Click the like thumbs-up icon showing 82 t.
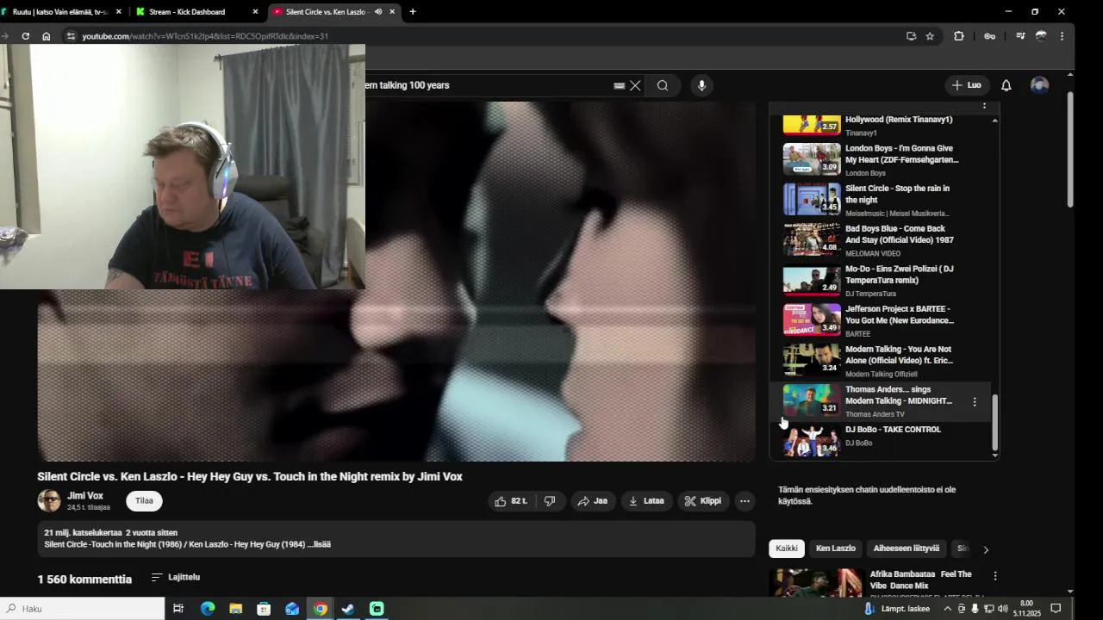Screen dimensions: 1103x620 pos(500,501)
